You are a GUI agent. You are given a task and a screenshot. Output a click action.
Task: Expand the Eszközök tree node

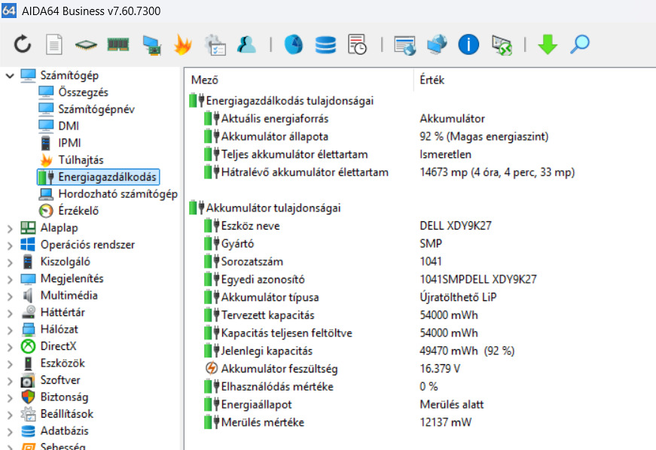pos(10,364)
